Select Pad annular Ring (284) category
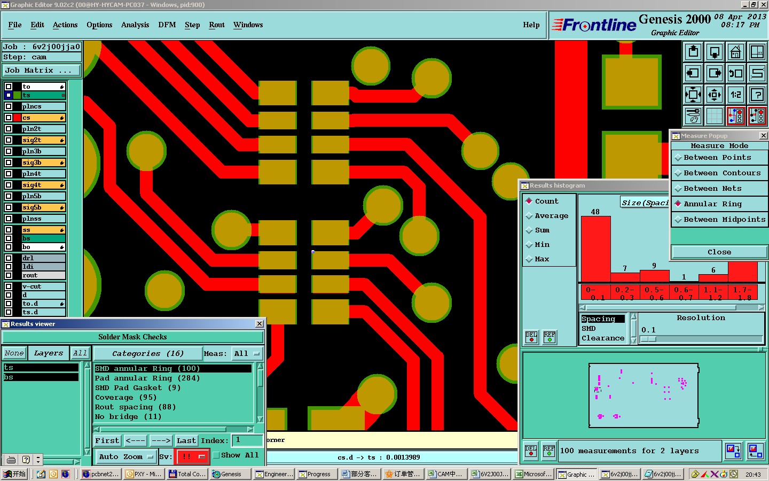Image resolution: width=769 pixels, height=481 pixels. [x=173, y=378]
